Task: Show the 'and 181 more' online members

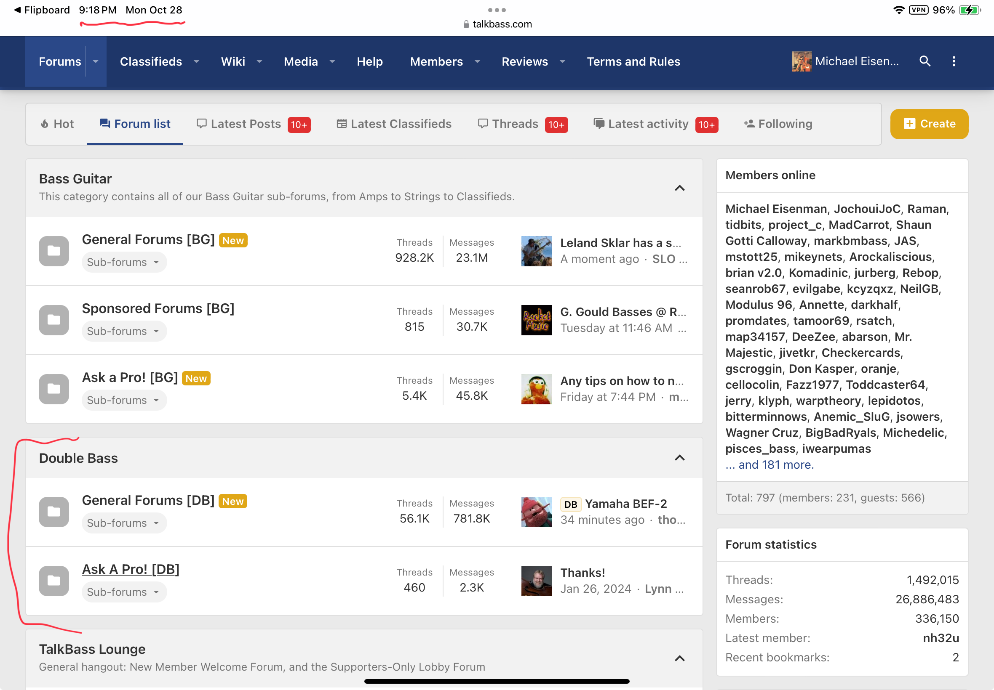Action: [x=770, y=464]
